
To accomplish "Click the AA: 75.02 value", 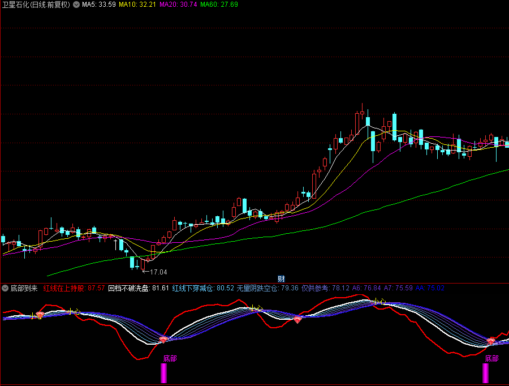I will point(430,288).
